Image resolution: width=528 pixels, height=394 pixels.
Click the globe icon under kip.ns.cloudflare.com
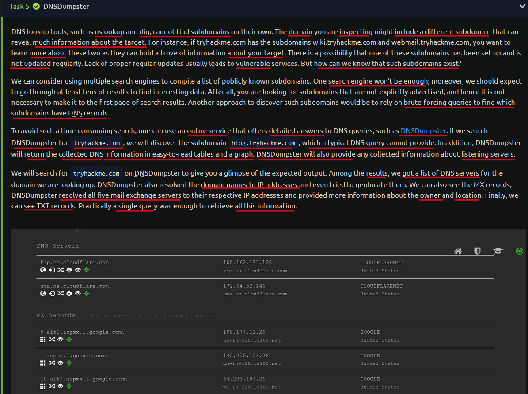coord(43,270)
